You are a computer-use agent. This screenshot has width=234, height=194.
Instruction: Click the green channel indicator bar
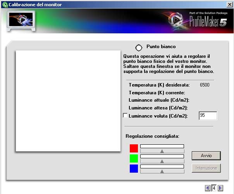[162, 156]
